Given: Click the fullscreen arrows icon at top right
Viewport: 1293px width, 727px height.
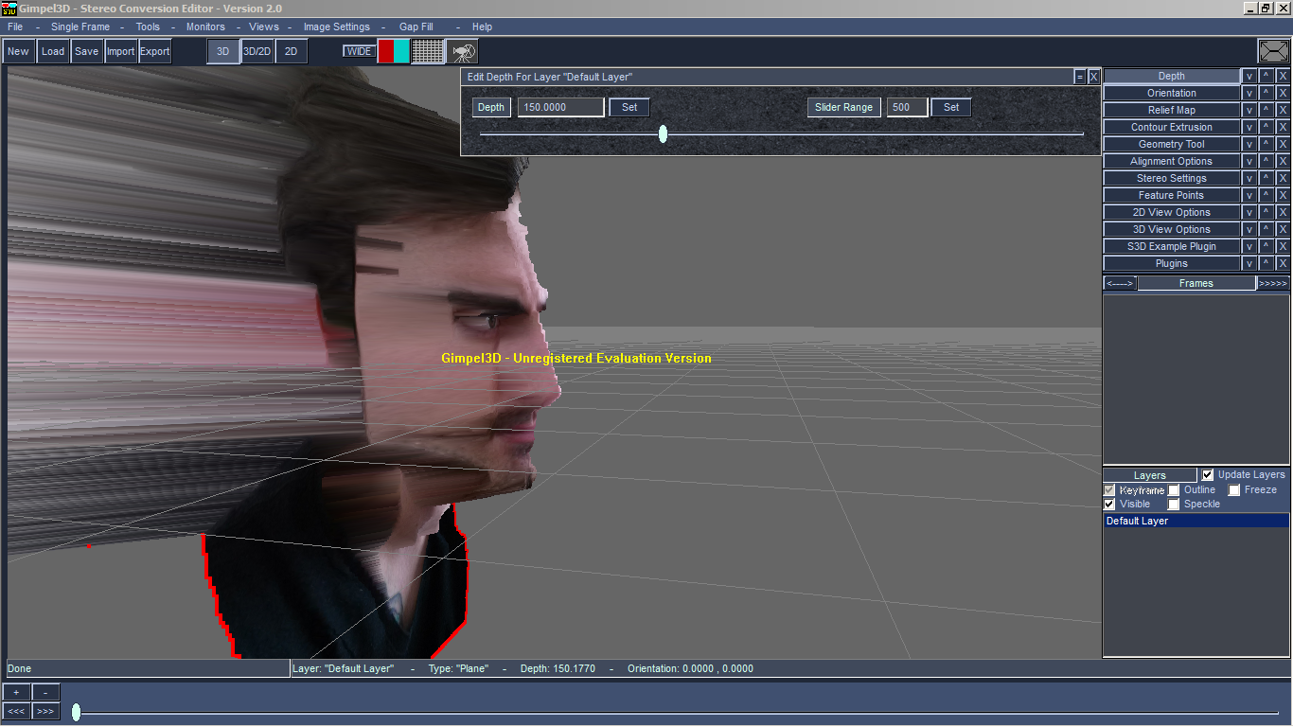Looking at the screenshot, I should [1273, 51].
